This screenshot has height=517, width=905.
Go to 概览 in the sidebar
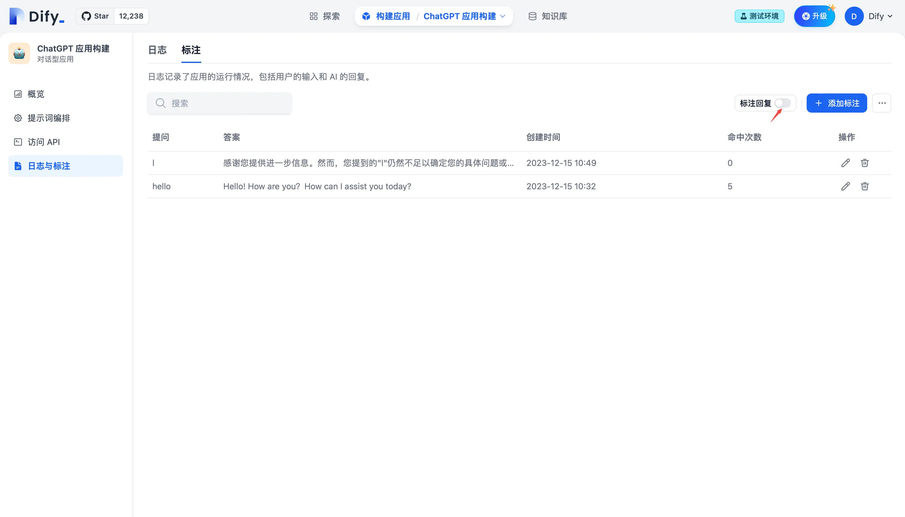pyautogui.click(x=36, y=94)
